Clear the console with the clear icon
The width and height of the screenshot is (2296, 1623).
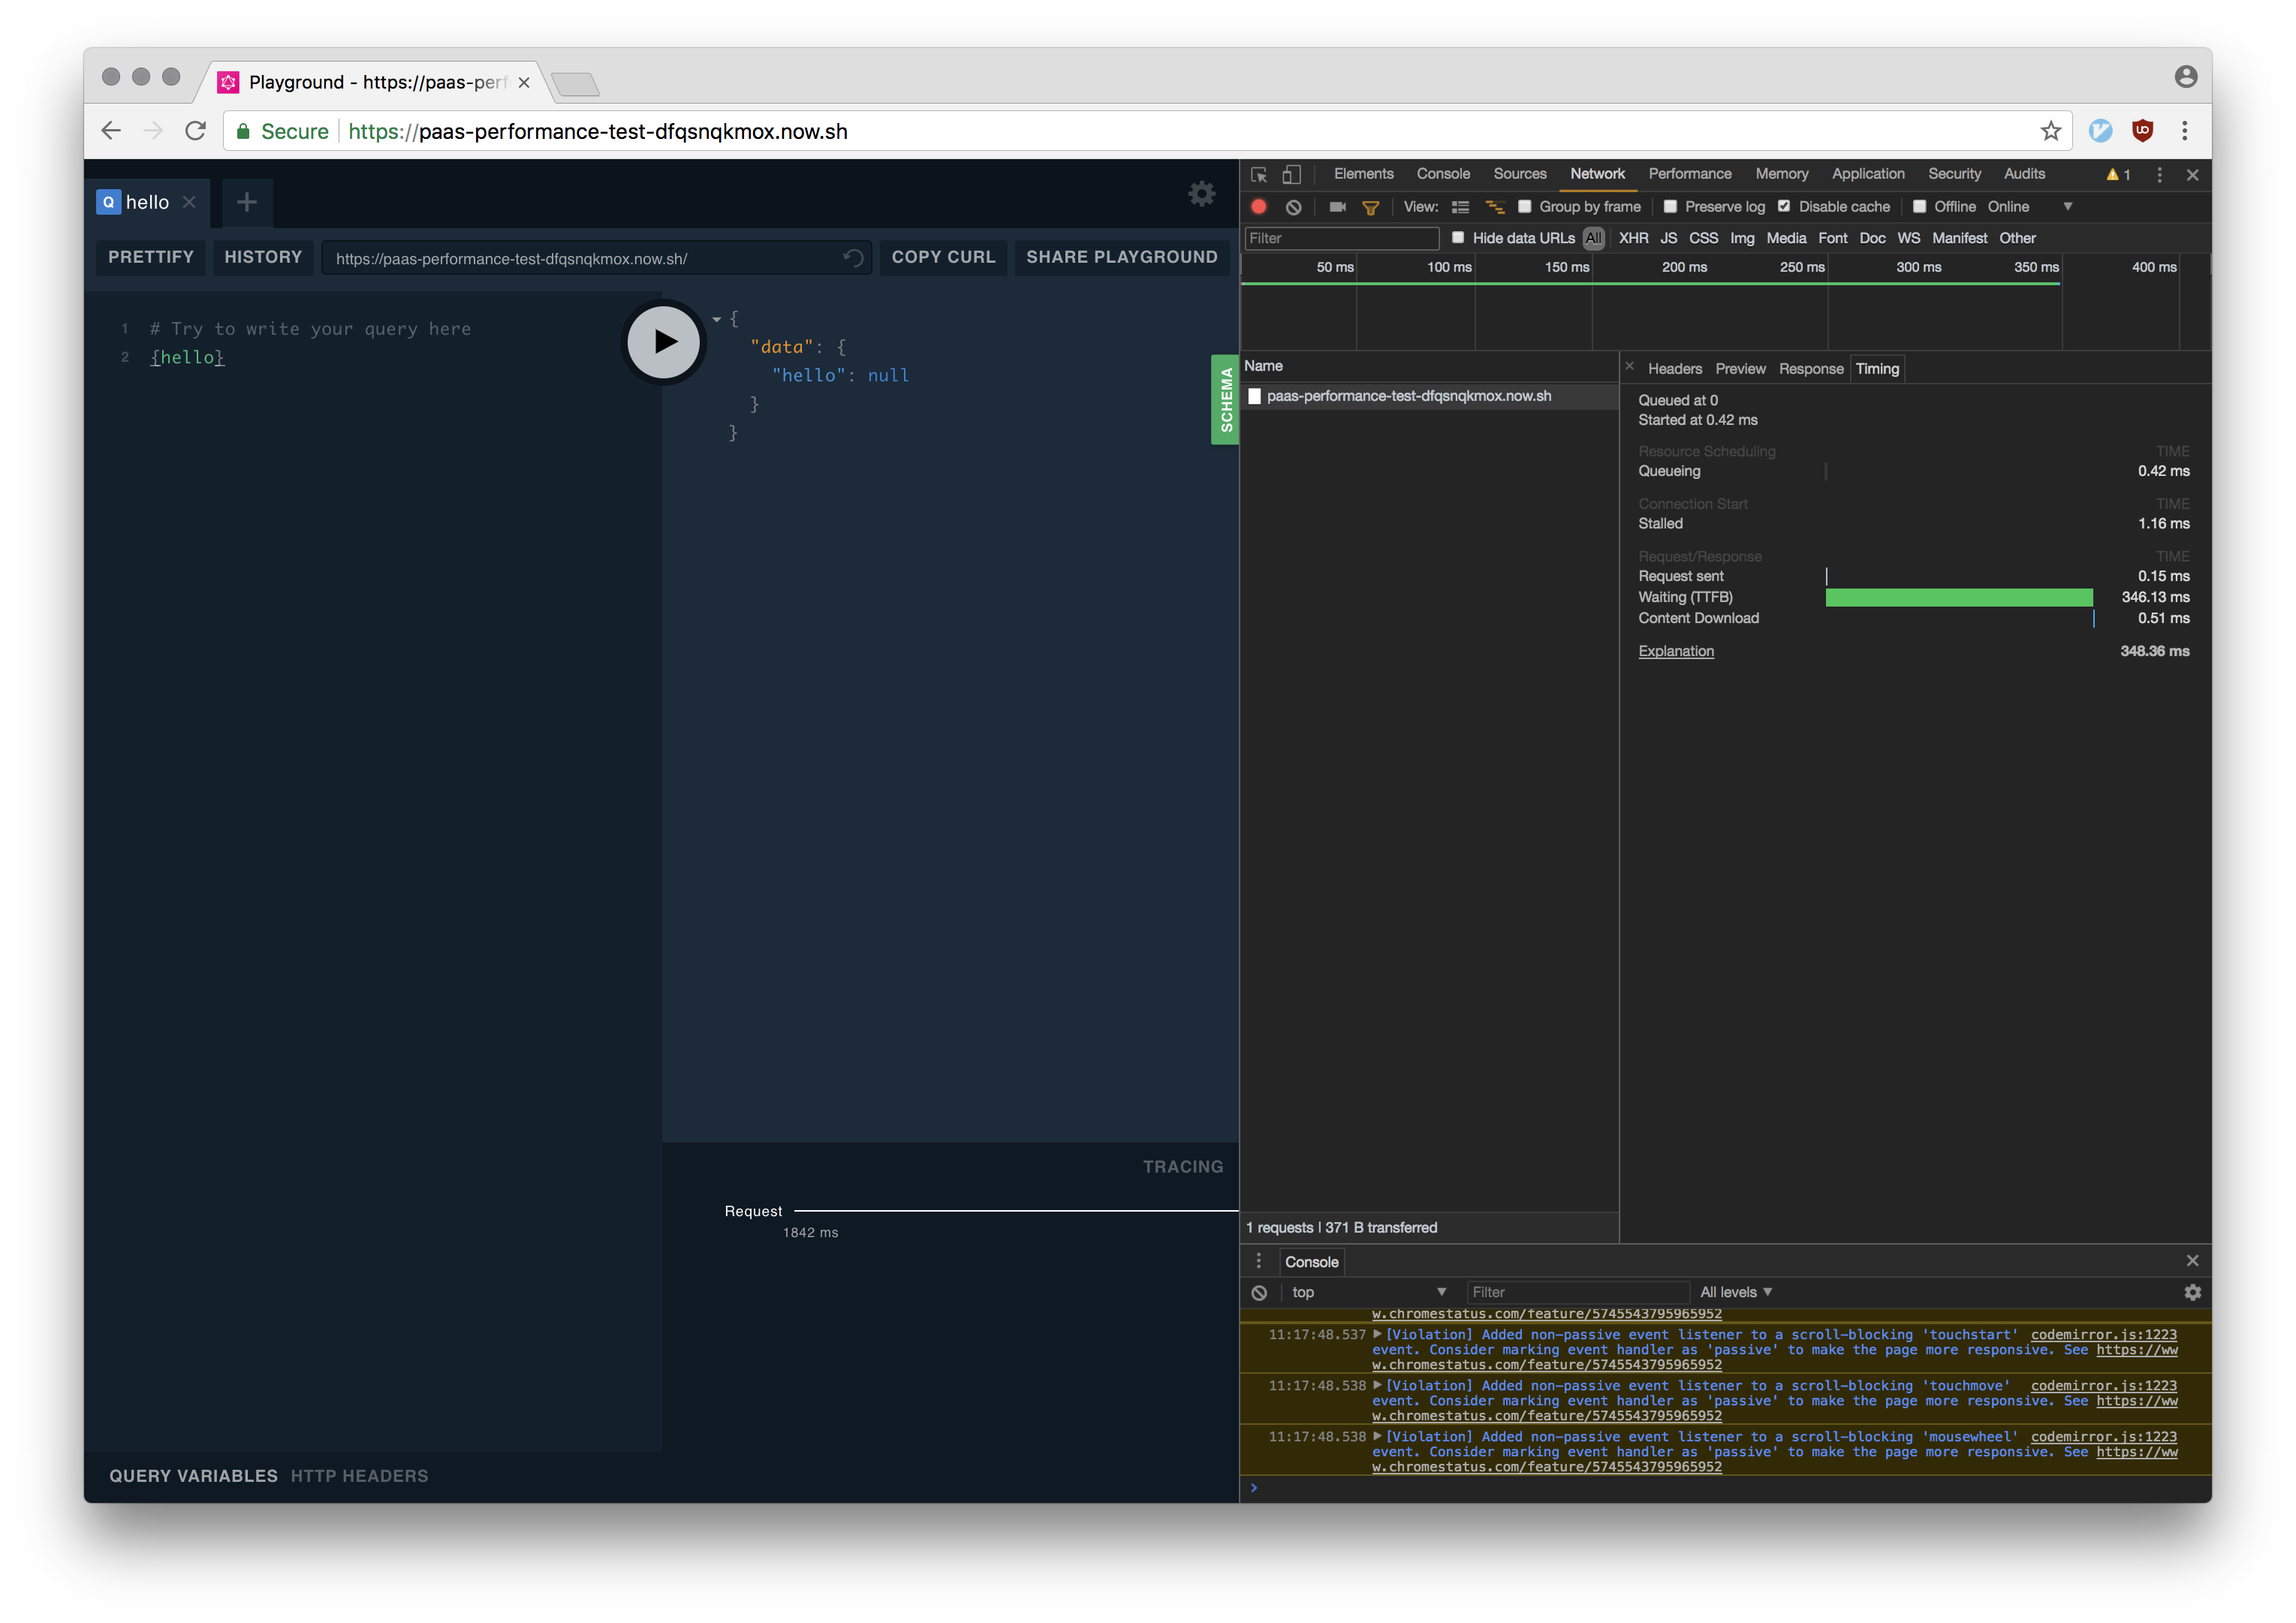click(x=1259, y=1292)
